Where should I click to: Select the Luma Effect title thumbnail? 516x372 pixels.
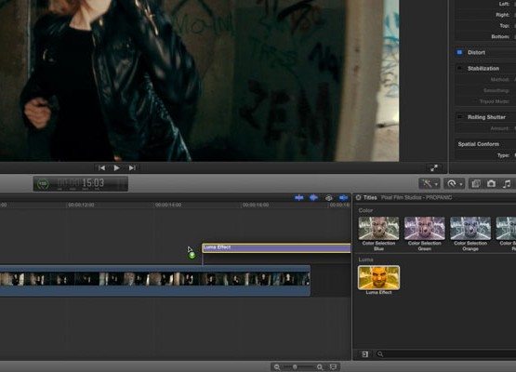pos(378,278)
